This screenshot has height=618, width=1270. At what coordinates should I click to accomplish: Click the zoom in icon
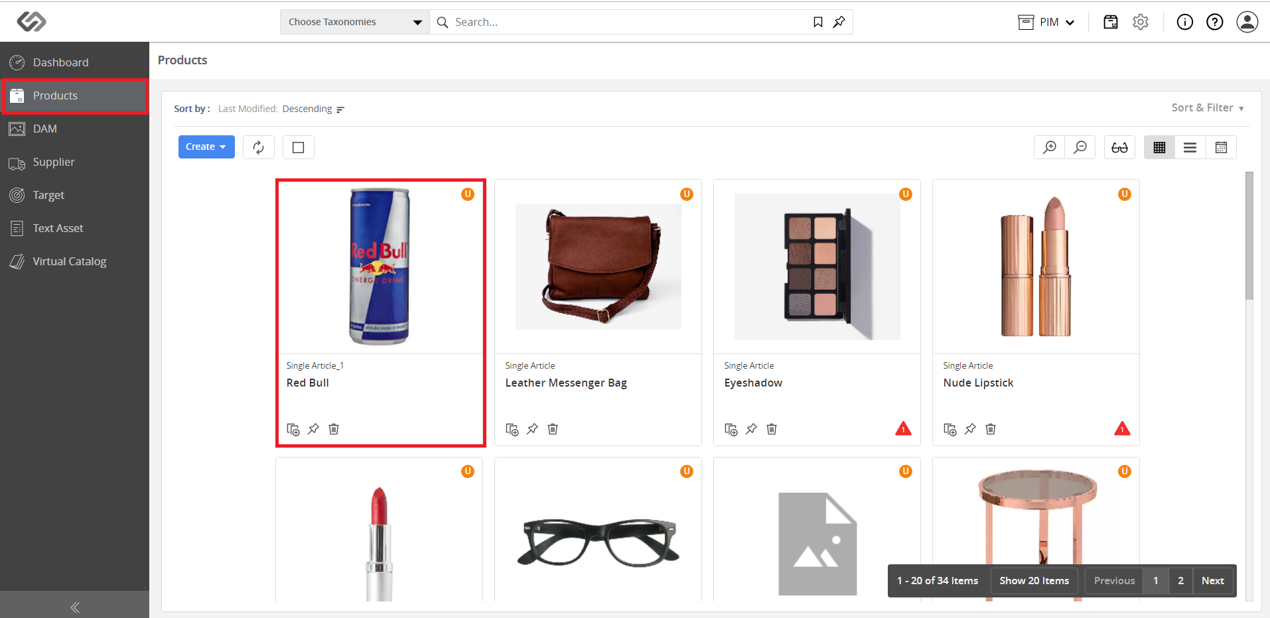point(1050,147)
